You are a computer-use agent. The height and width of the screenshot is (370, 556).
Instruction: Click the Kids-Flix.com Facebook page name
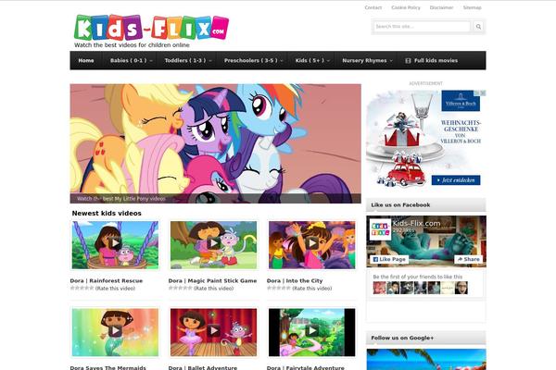pyautogui.click(x=416, y=224)
